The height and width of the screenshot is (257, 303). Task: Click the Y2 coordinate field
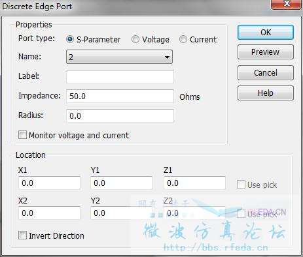pos(121,213)
